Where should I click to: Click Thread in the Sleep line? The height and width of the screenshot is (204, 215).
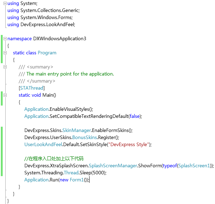(x=71, y=173)
